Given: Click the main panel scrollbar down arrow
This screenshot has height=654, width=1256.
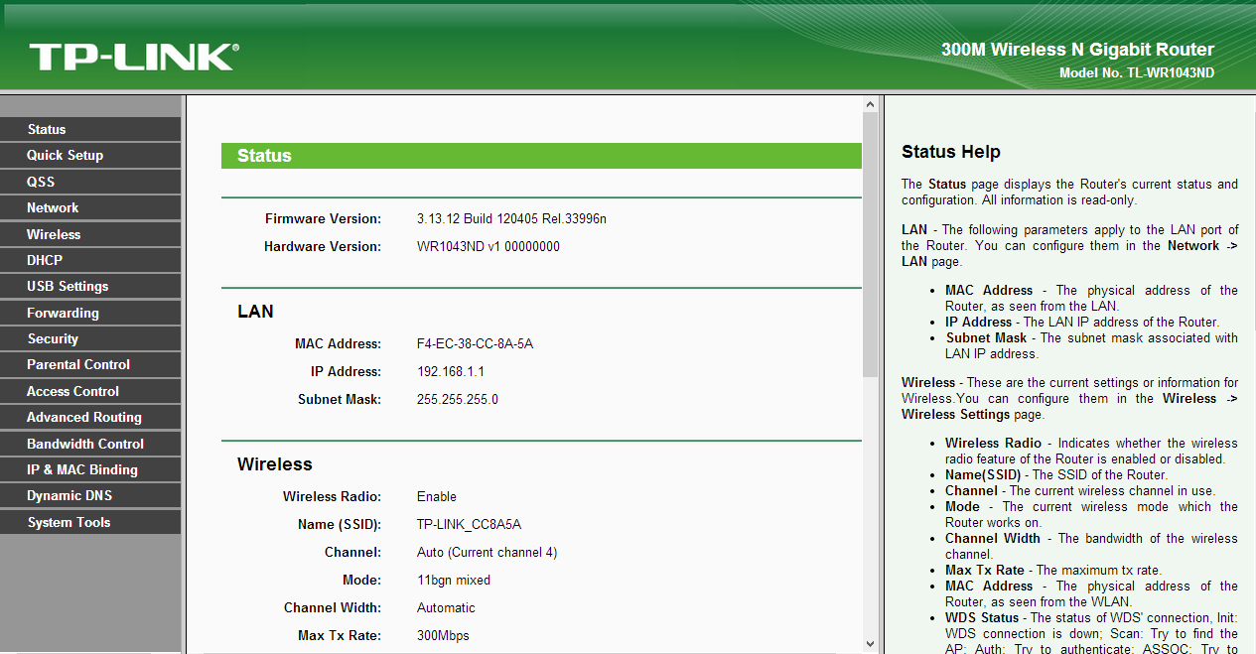Looking at the screenshot, I should point(870,644).
